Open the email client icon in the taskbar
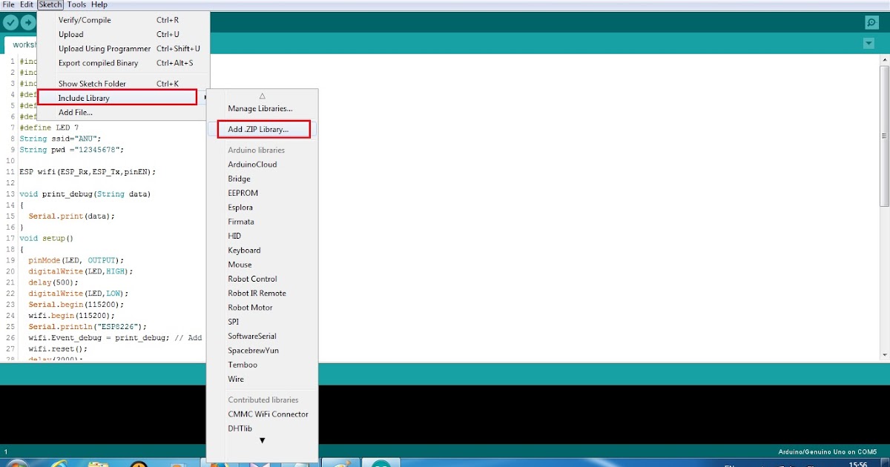 click(x=258, y=464)
